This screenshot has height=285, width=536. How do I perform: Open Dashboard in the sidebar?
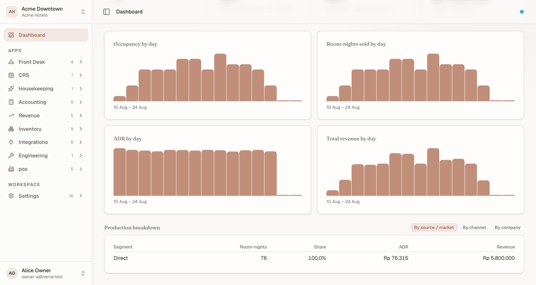tap(46, 35)
